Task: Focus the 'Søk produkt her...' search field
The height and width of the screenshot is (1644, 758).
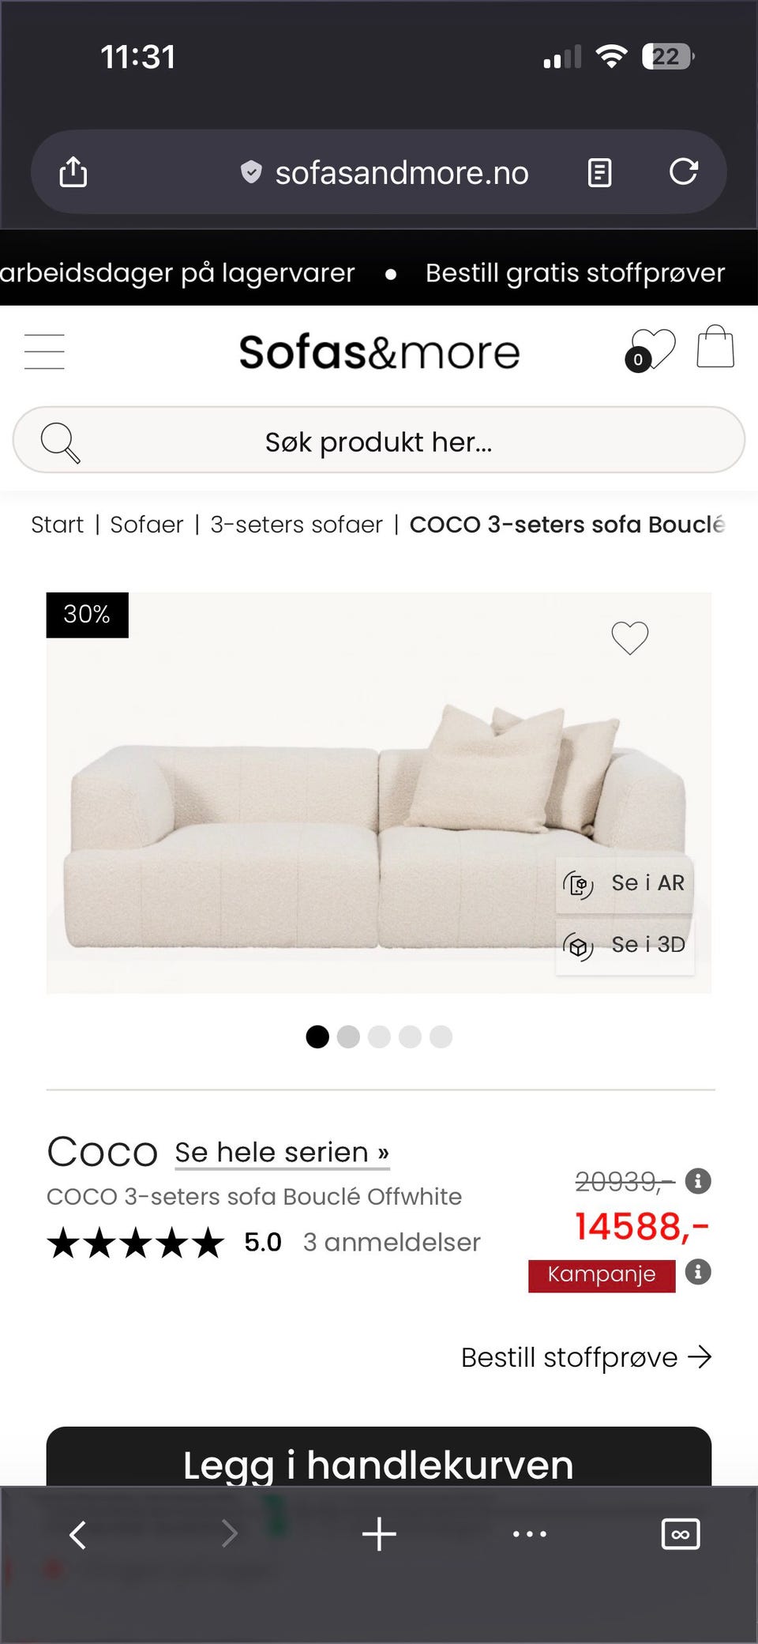Action: pyautogui.click(x=379, y=442)
